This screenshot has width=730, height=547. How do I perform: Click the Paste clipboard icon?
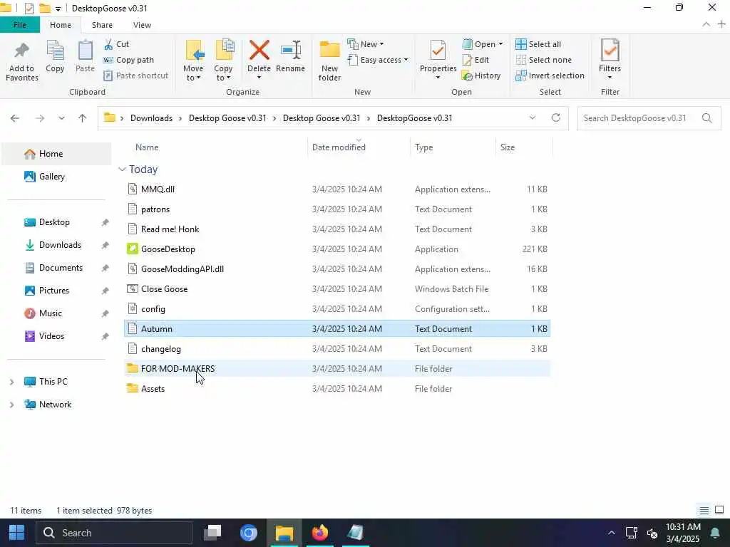click(85, 51)
